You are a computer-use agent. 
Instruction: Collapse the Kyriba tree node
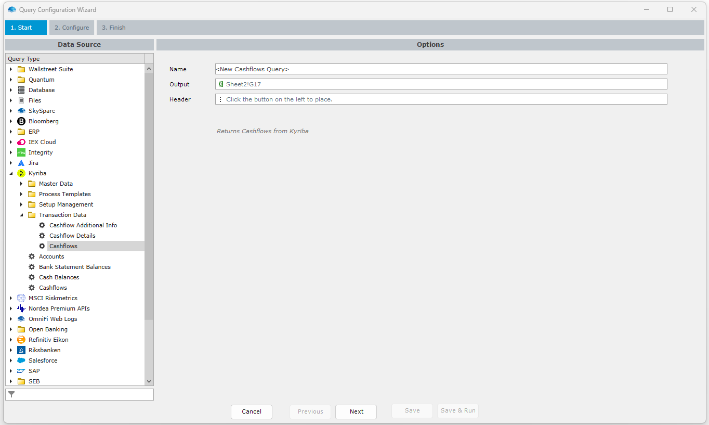click(11, 173)
